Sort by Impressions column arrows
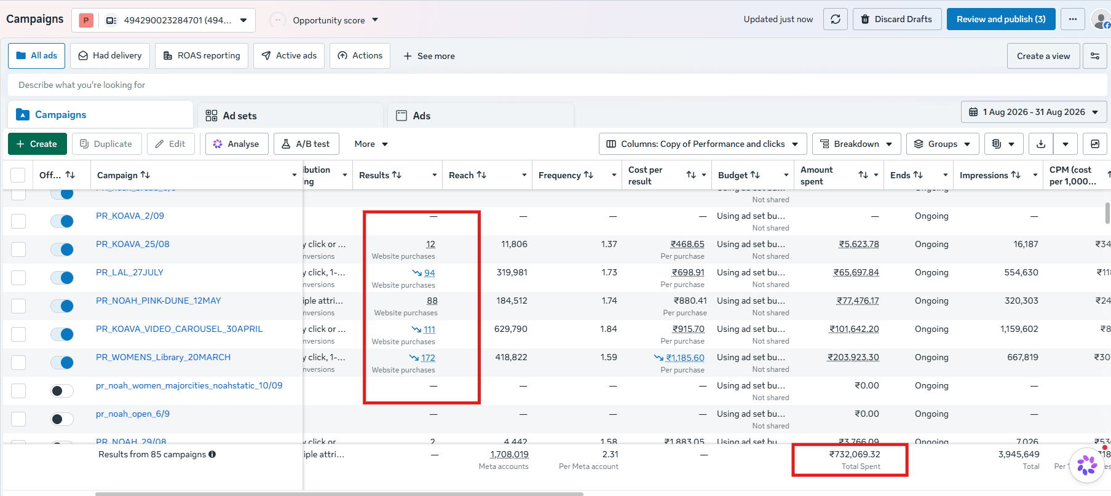The width and height of the screenshot is (1111, 496). click(1016, 175)
